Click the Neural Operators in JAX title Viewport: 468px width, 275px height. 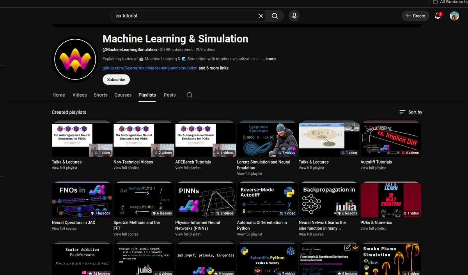[73, 222]
